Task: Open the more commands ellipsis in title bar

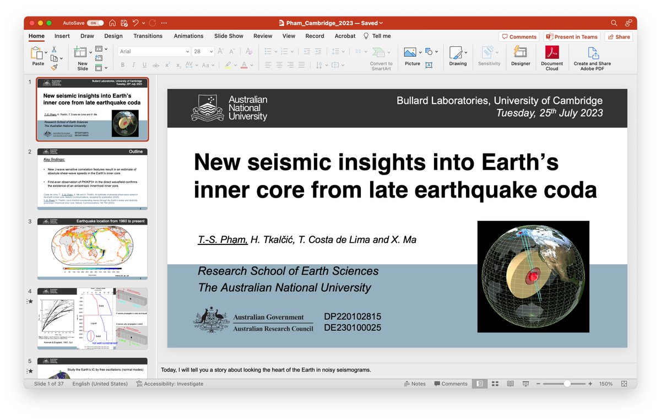Action: tap(164, 23)
